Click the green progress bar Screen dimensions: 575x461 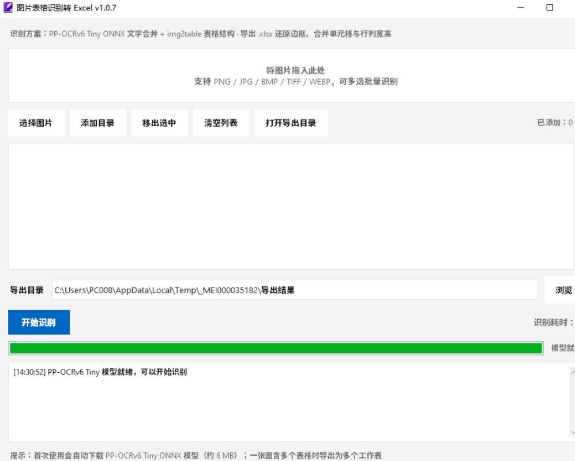tap(276, 348)
